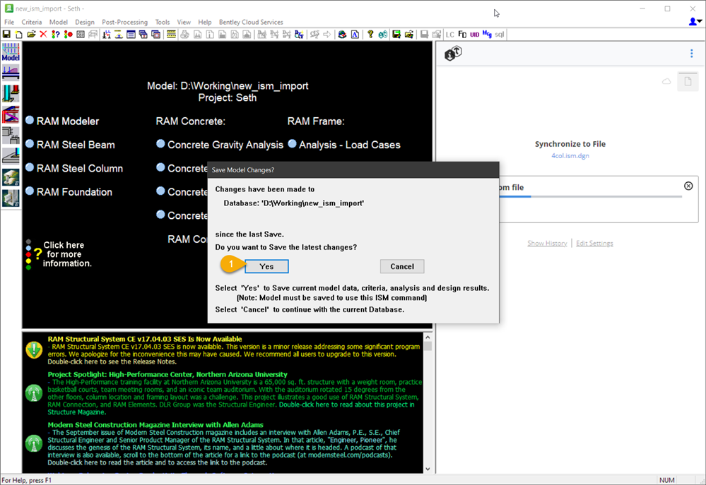Open the concrete module icon in sidebar
The height and width of the screenshot is (485, 706).
[x=11, y=136]
